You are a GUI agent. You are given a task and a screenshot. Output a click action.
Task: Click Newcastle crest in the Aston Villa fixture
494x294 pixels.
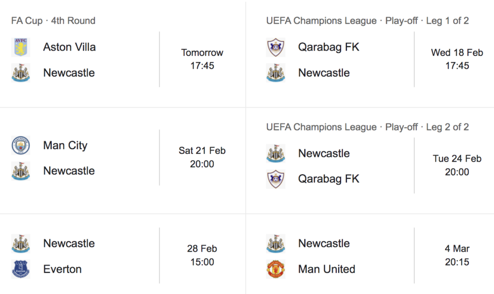click(x=21, y=73)
